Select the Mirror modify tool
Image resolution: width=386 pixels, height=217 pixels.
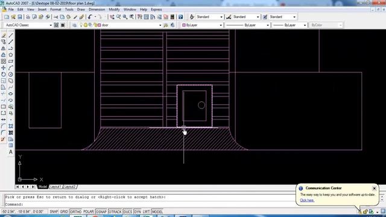(x=4, y=48)
